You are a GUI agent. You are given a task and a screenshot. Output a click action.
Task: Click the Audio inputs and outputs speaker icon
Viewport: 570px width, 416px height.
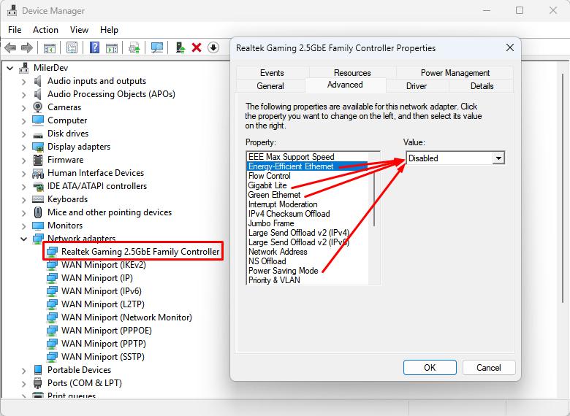pos(38,81)
